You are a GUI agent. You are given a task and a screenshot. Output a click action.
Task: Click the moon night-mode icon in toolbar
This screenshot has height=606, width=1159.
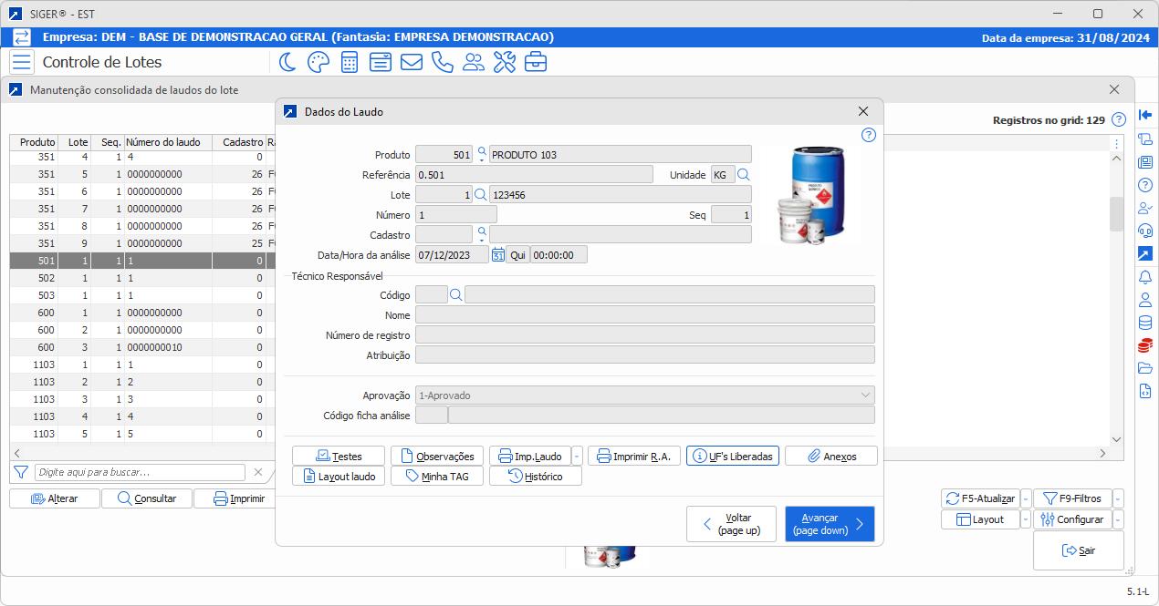tap(287, 62)
